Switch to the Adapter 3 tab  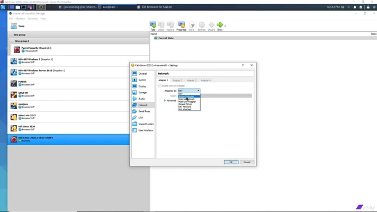pos(191,81)
